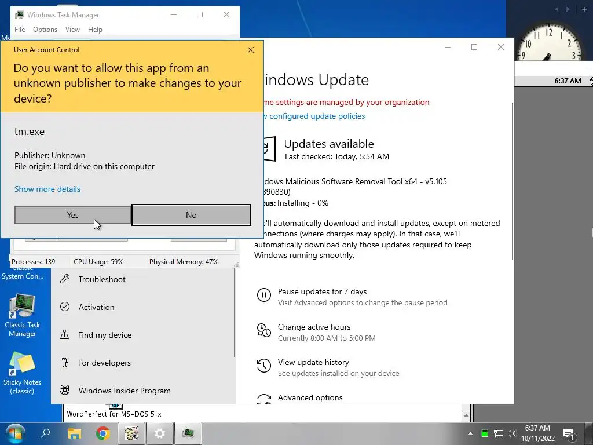
Task: Click the add gadget plus button
Action: [584, 9]
